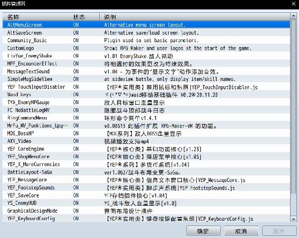Click scrollbar down arrow
299x238 pixels.
click(293, 219)
